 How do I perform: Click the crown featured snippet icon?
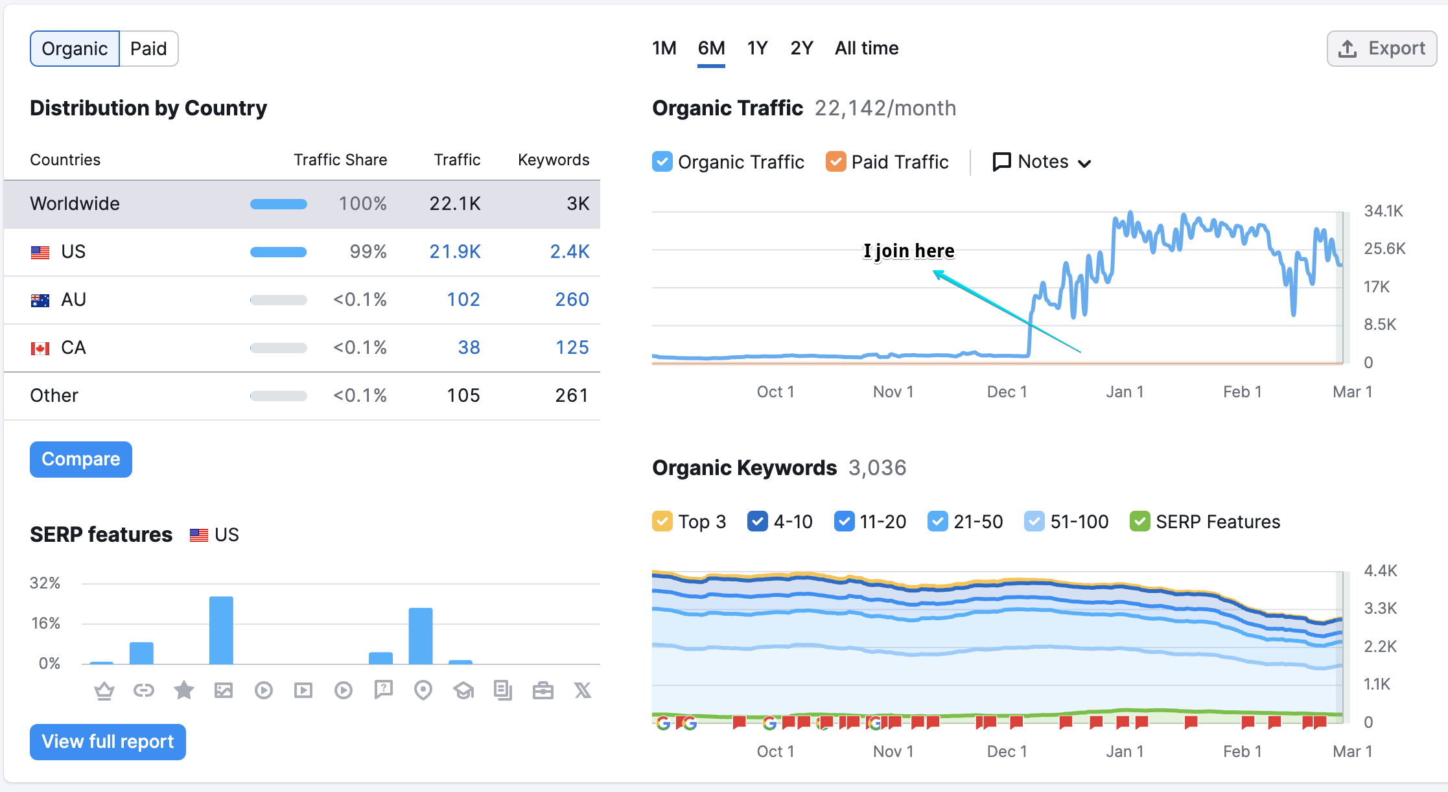coord(104,691)
